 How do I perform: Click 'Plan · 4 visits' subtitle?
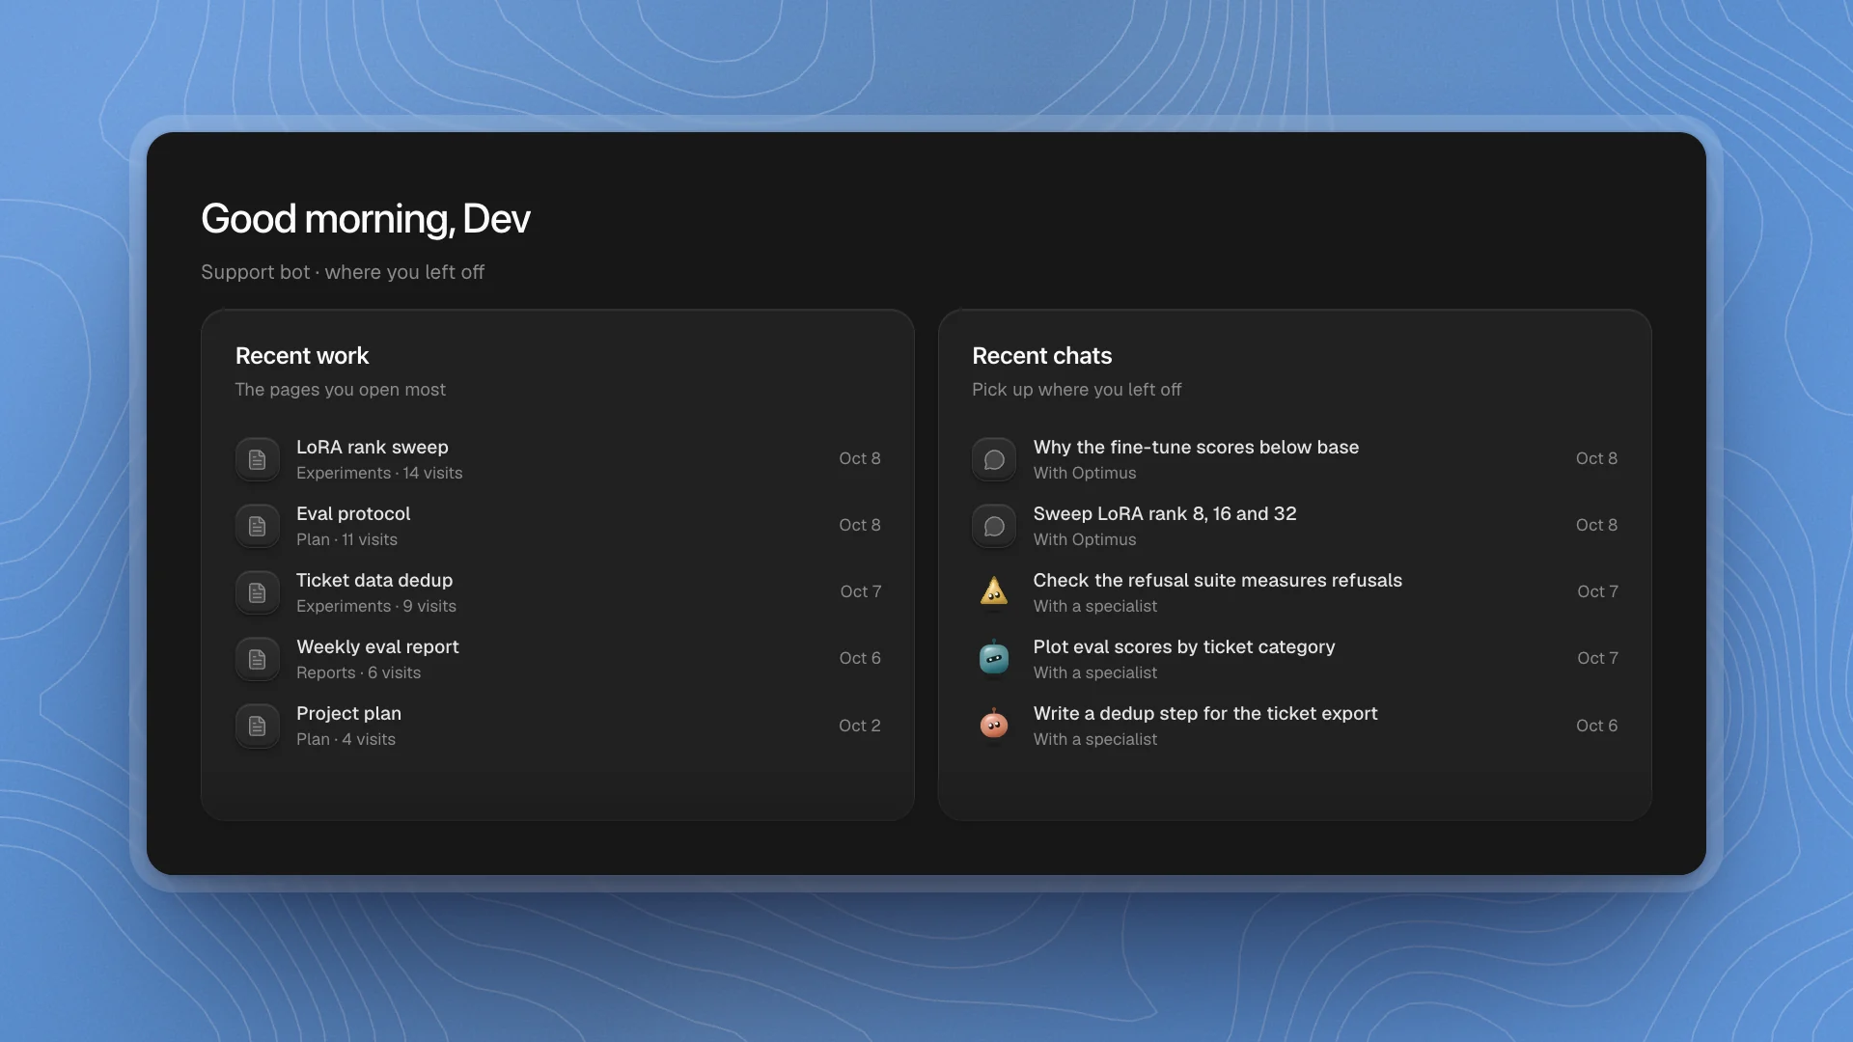(346, 739)
